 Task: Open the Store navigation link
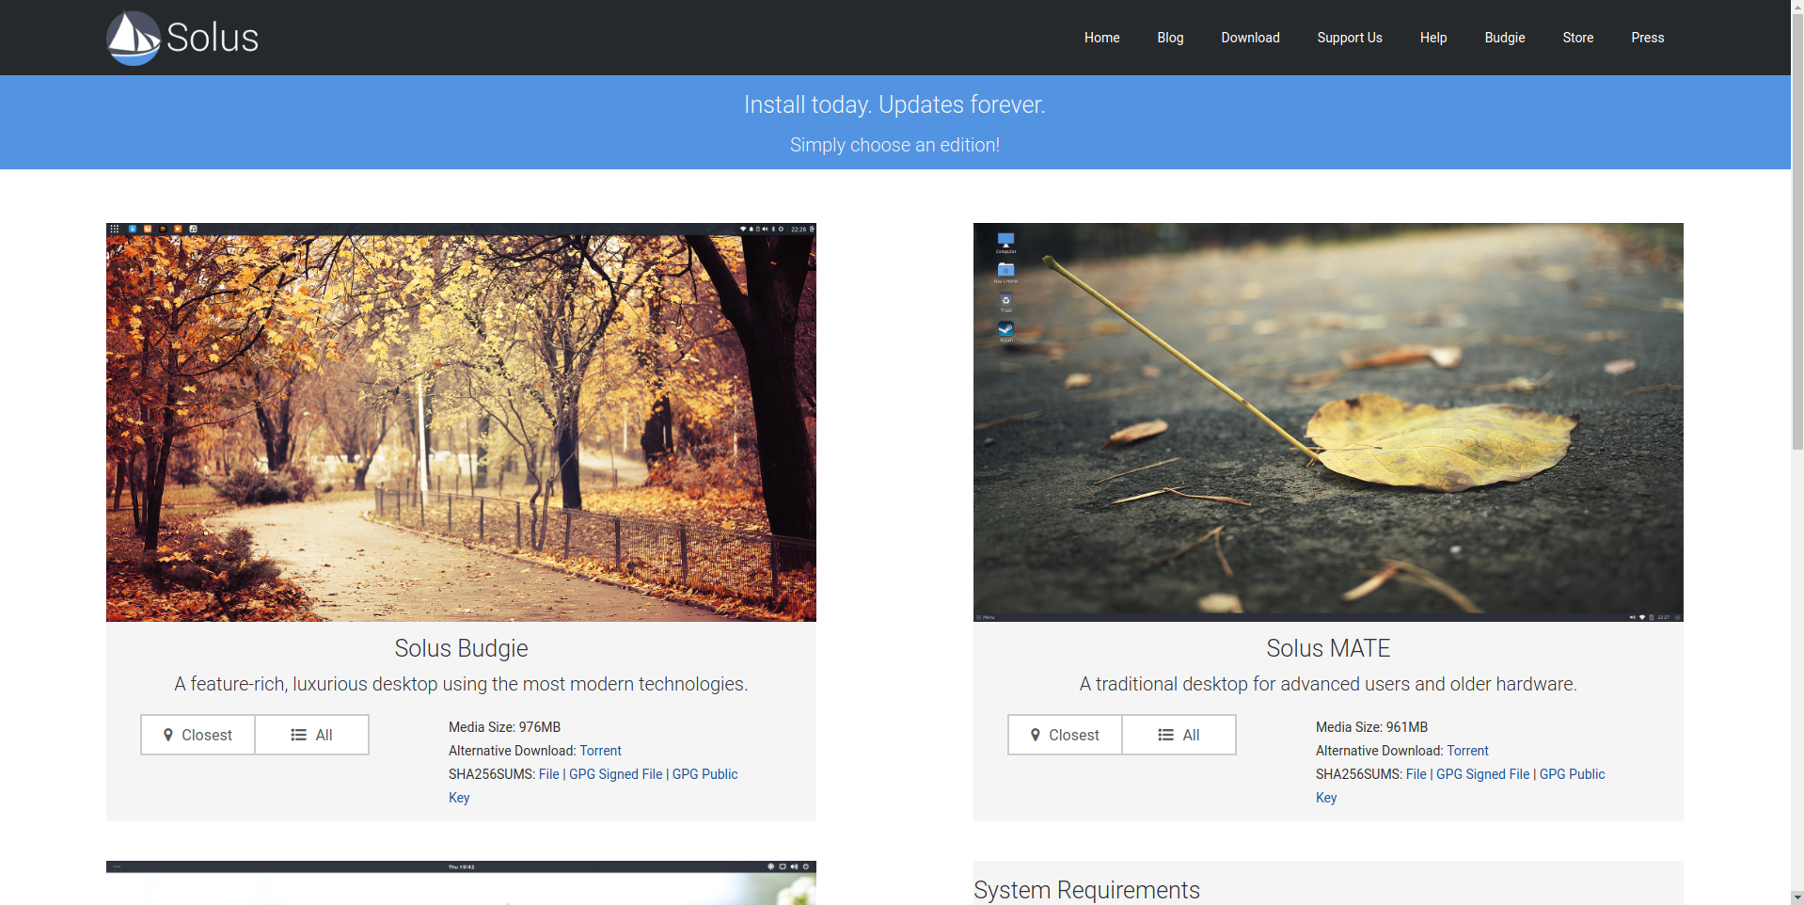point(1577,38)
